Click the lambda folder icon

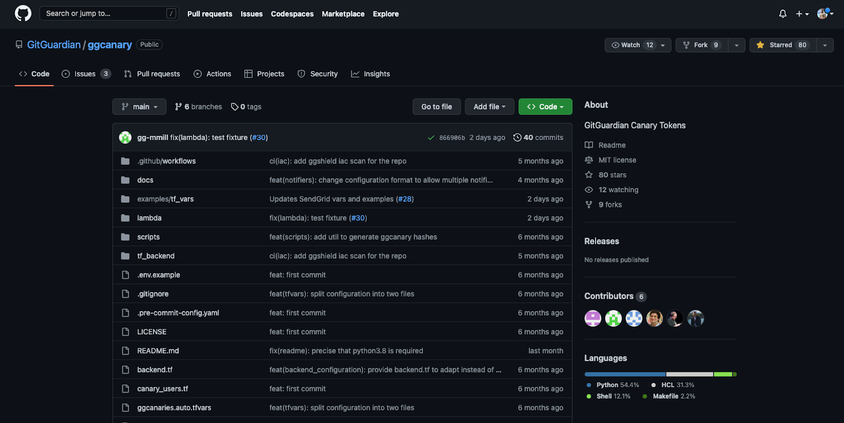pos(125,218)
